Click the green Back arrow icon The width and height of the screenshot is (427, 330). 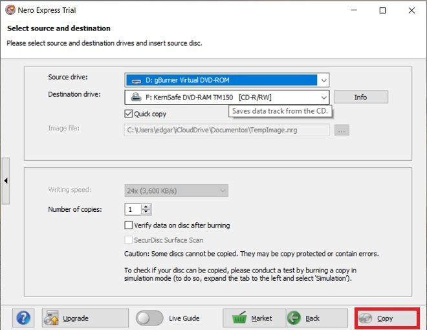point(294,318)
